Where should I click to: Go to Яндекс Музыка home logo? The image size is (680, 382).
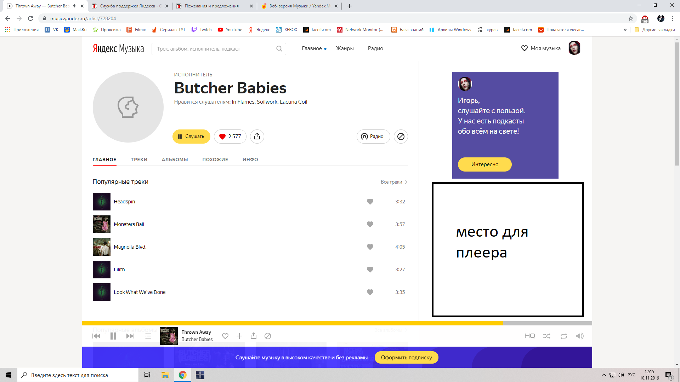tap(118, 48)
